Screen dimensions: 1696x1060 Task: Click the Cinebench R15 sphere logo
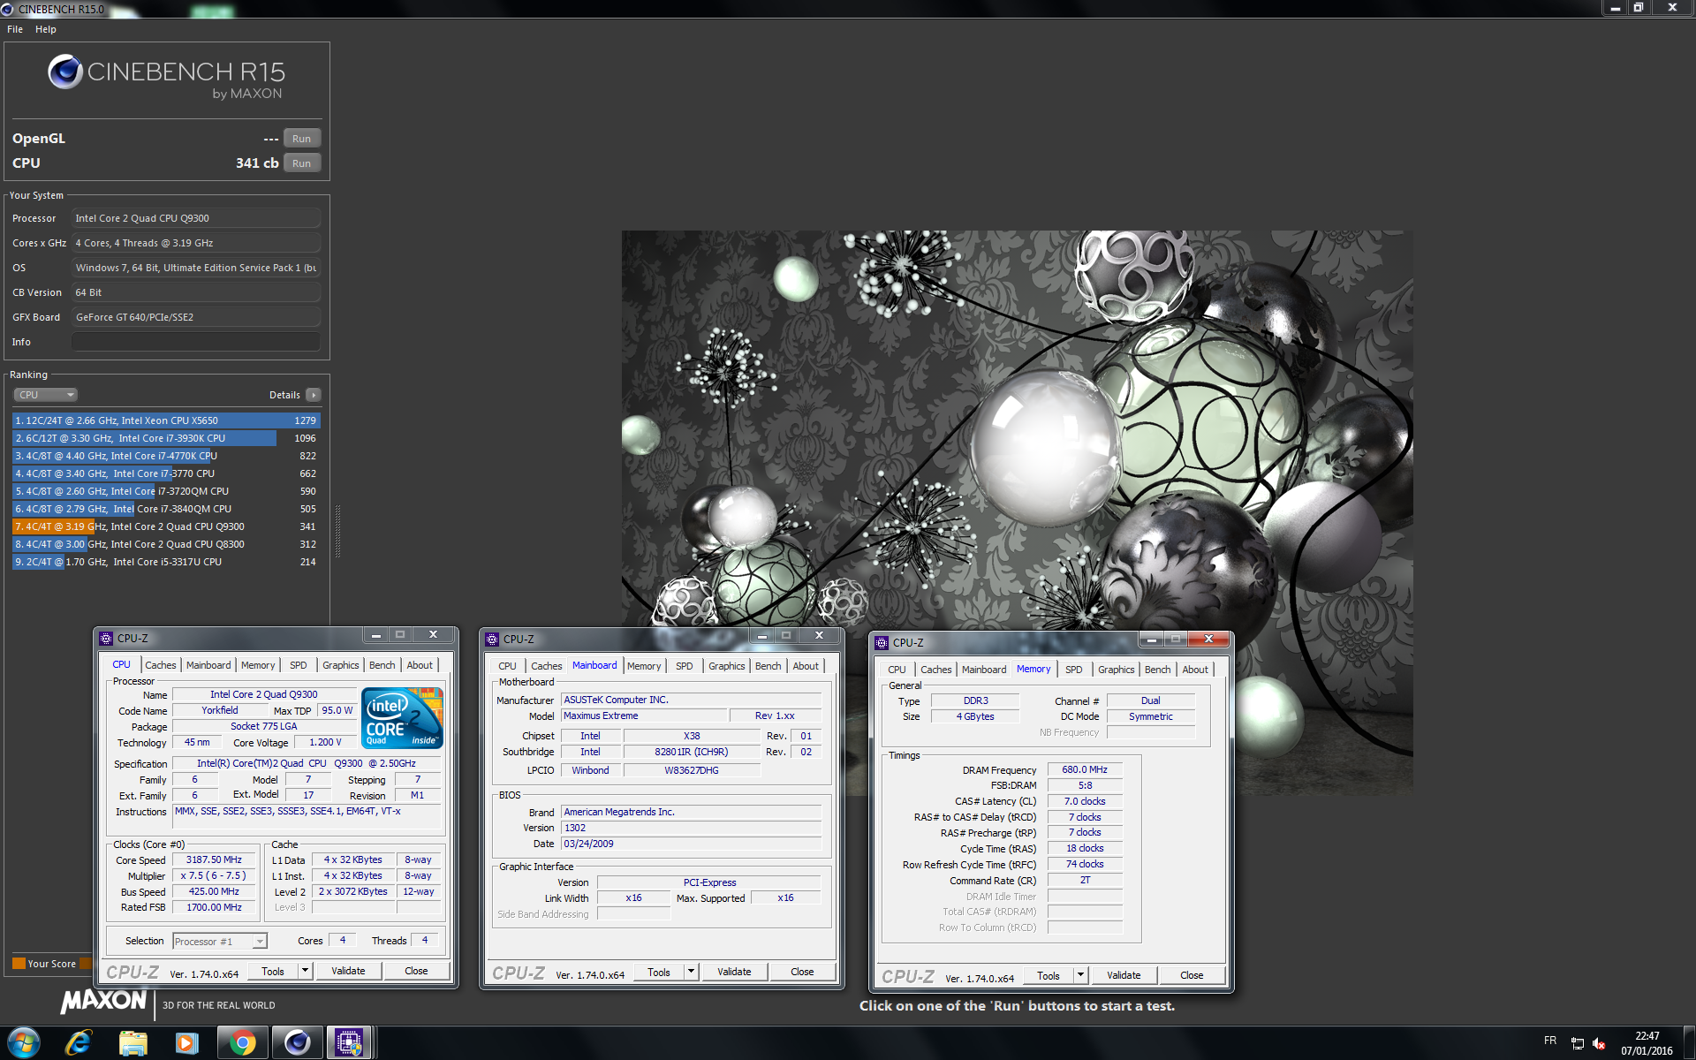pos(65,72)
